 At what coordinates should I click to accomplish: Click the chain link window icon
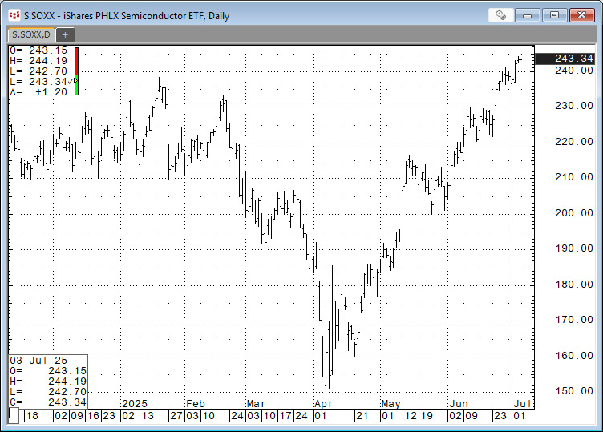[x=501, y=14]
